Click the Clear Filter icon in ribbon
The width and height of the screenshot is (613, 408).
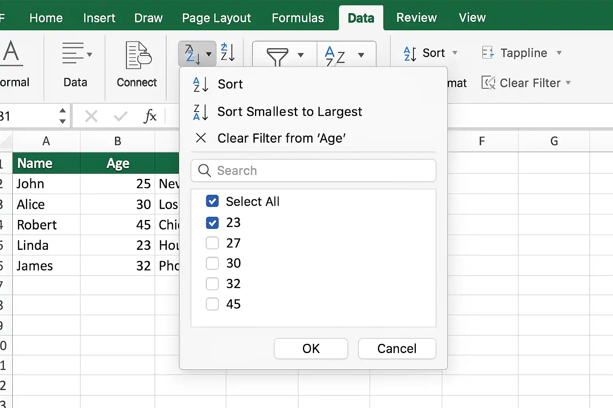click(x=488, y=83)
